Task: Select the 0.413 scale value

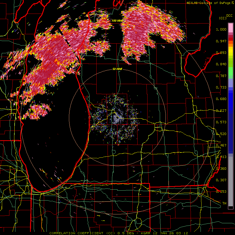Action: point(221,157)
